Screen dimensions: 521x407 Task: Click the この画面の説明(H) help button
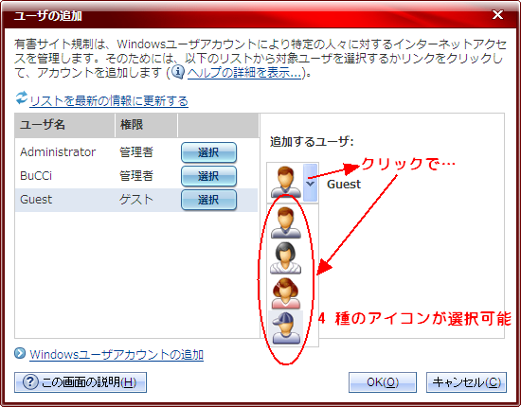[81, 382]
